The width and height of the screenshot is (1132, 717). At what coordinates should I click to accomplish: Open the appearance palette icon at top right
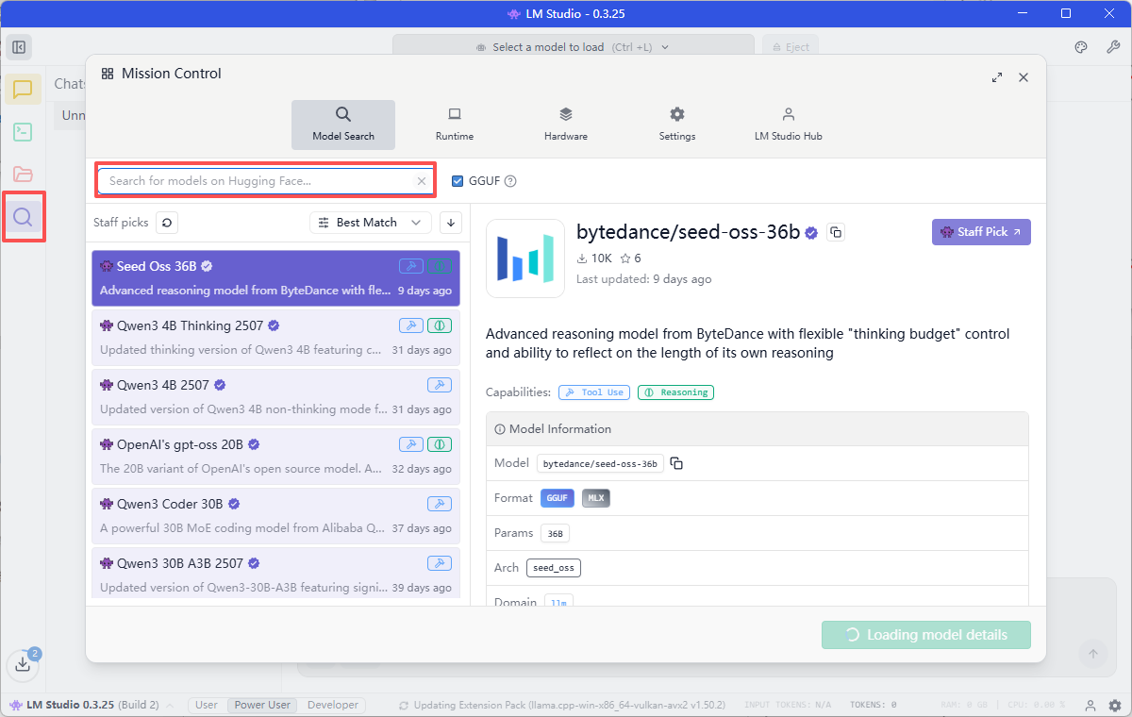[1082, 47]
